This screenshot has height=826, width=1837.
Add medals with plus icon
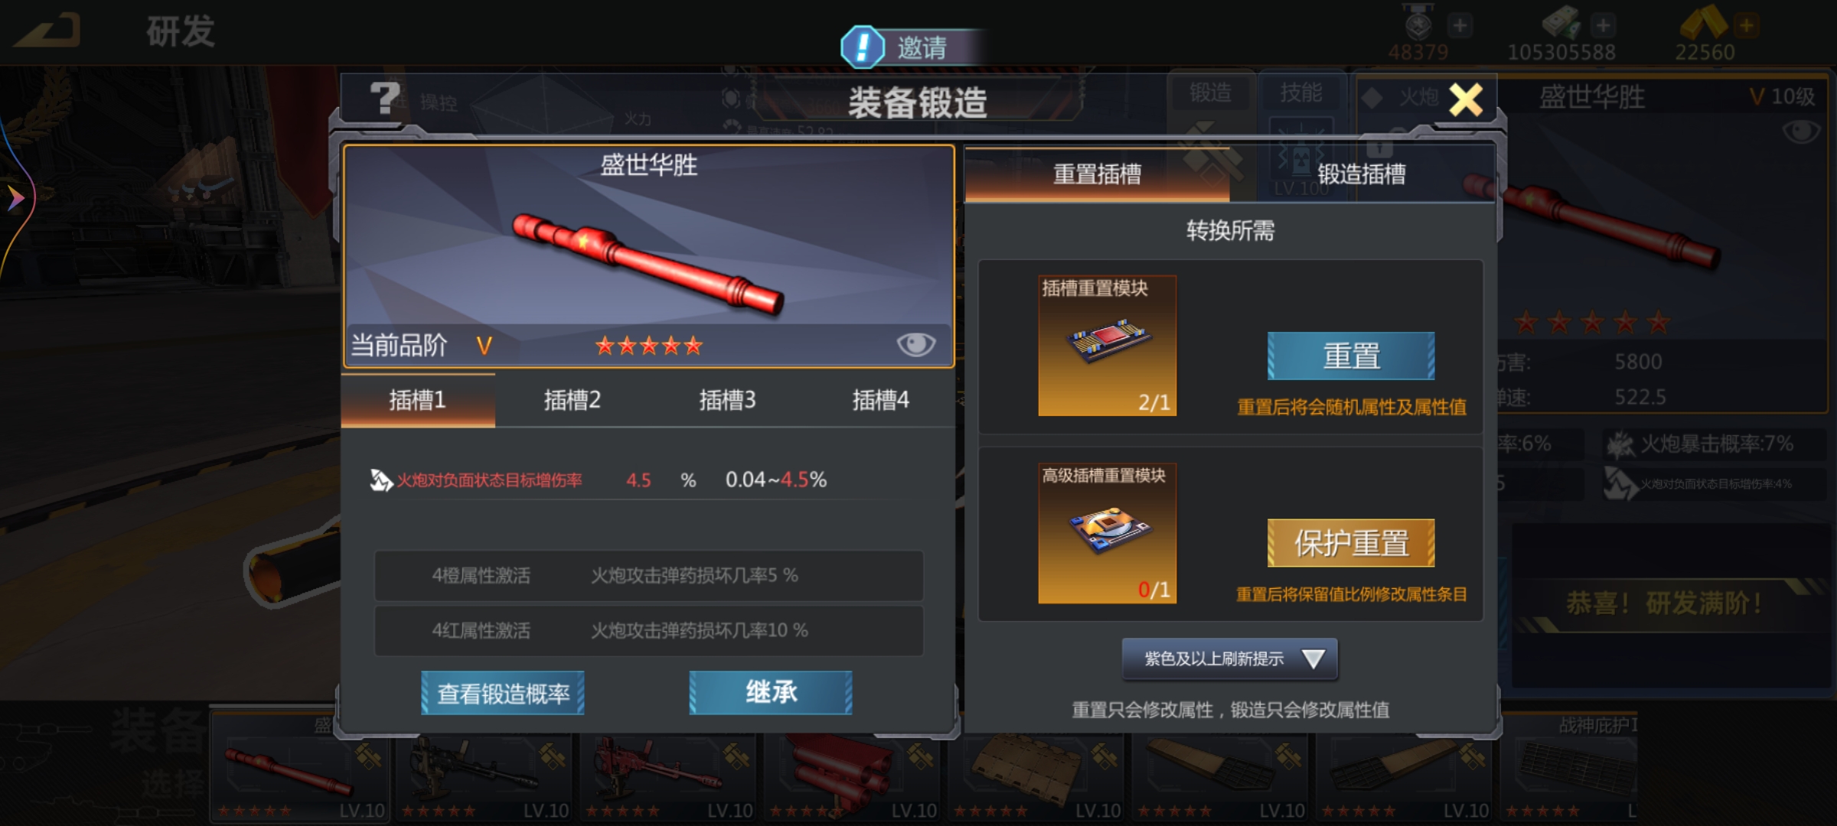pos(1460,25)
